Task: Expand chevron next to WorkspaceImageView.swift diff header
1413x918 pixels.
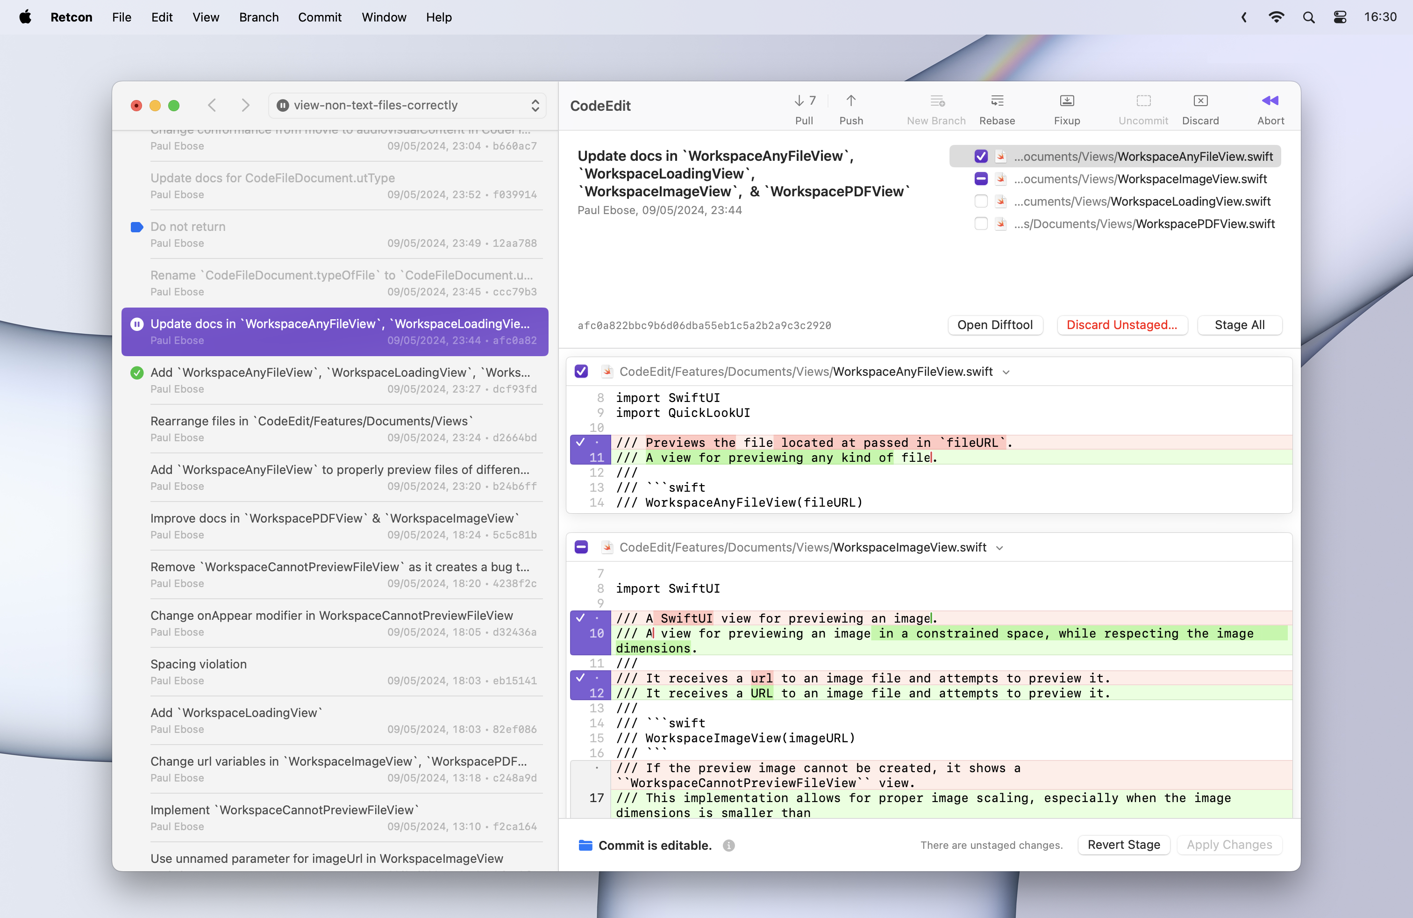Action: point(1000,548)
